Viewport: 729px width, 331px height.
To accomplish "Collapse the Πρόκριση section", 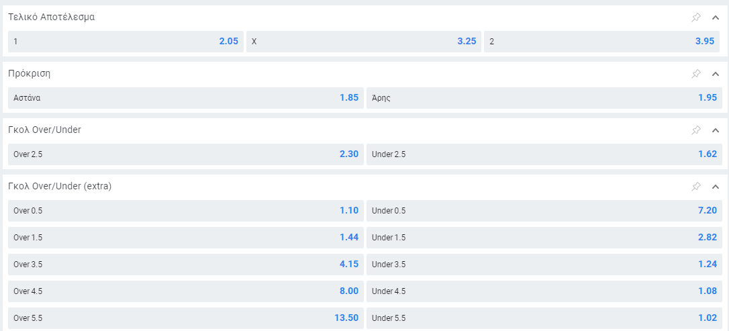I will click(715, 74).
